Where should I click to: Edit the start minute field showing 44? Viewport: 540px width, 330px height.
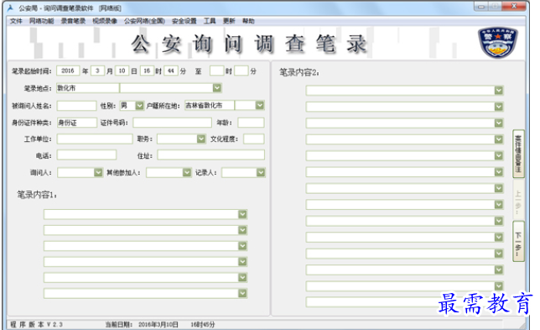(x=171, y=71)
